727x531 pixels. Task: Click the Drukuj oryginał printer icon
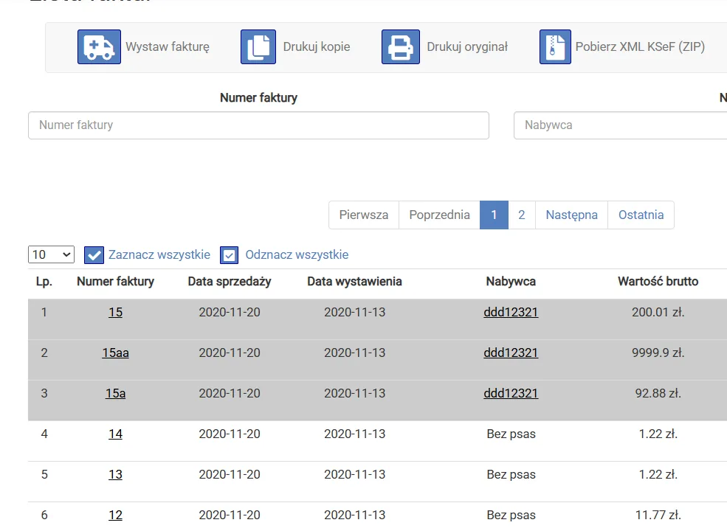coord(401,46)
